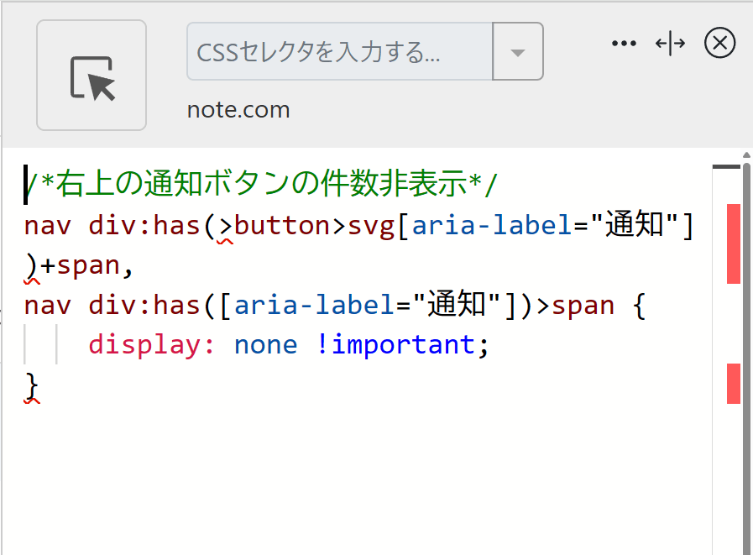
Task: Click the closing curly brace line
Action: 32,386
